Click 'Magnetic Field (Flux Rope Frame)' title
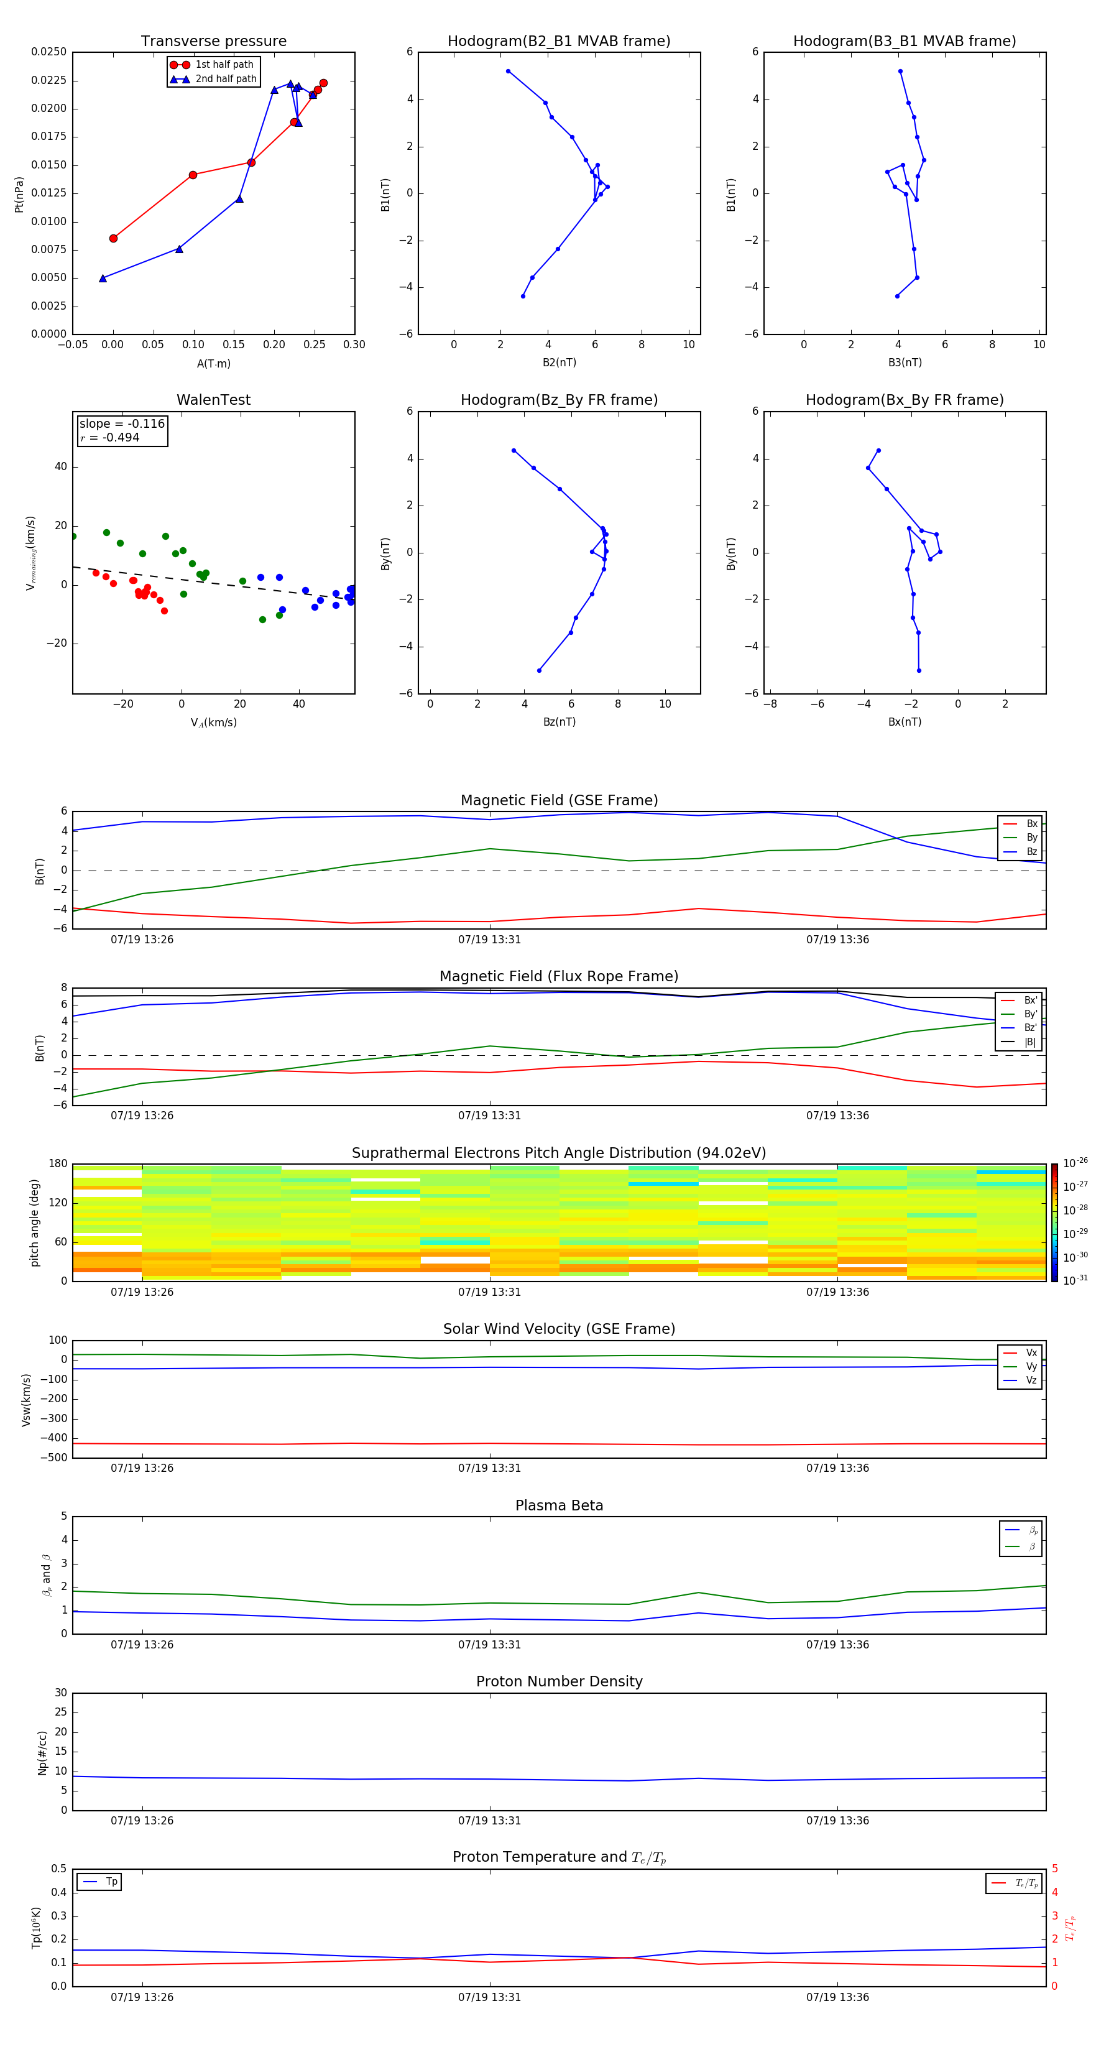Image resolution: width=1119 pixels, height=2052 pixels. click(559, 977)
